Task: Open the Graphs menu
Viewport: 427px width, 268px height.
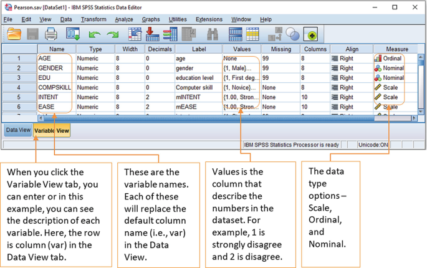Action: point(150,19)
